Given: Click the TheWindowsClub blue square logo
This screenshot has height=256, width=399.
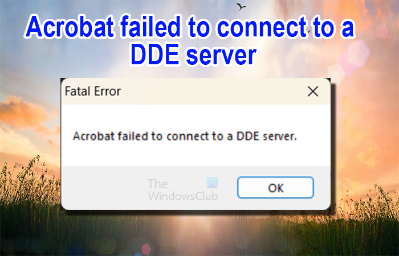Looking at the screenshot, I should pos(212,183).
